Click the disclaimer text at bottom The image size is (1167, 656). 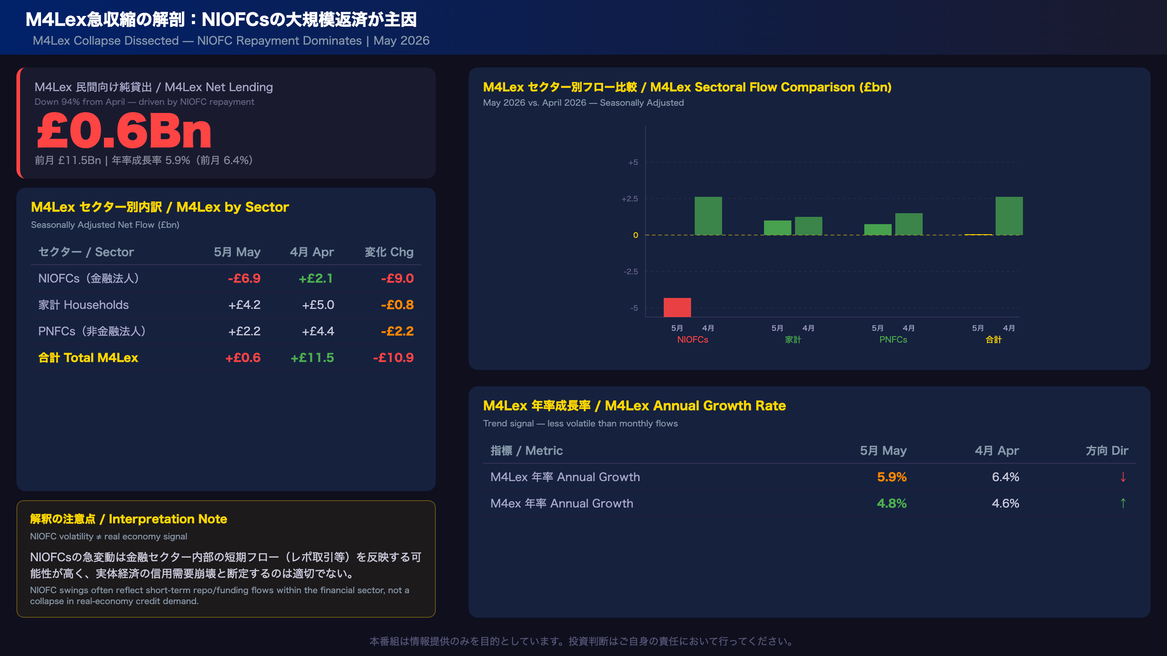tap(583, 641)
